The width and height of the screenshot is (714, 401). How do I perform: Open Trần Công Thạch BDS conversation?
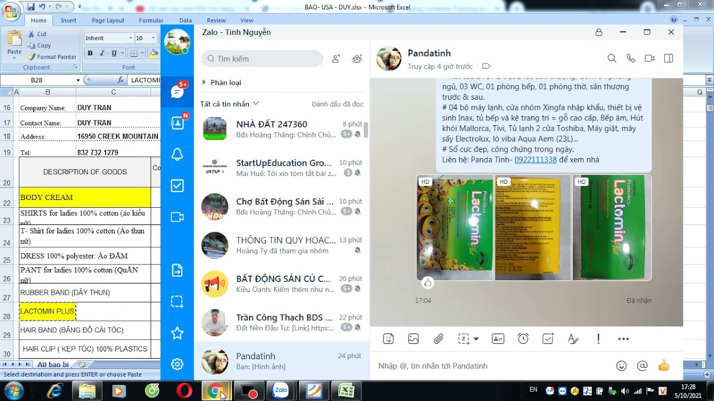pyautogui.click(x=282, y=322)
